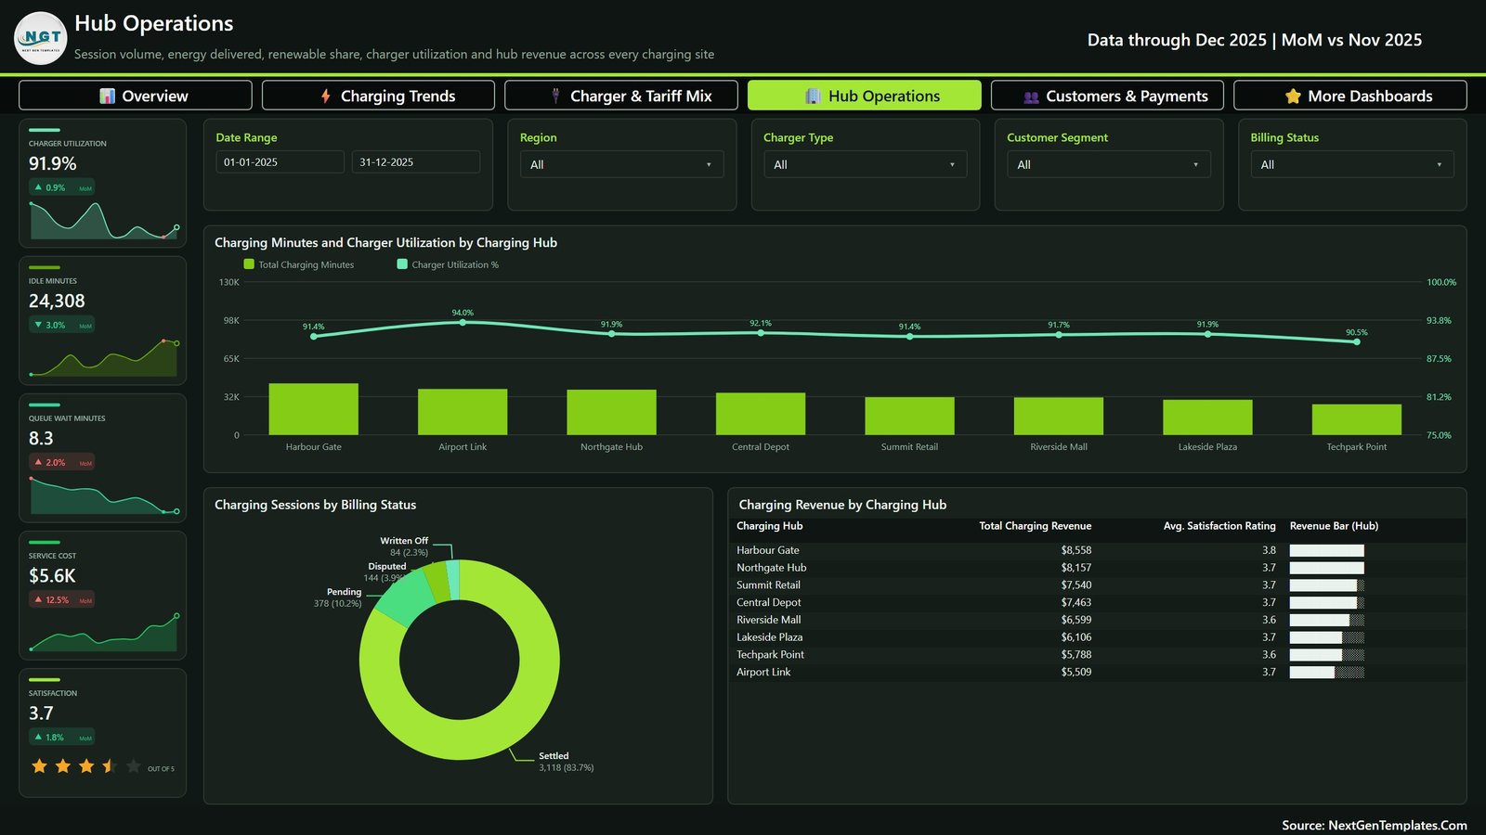Click the Satisfaction green arrow indicator
The width and height of the screenshot is (1486, 835).
38,737
